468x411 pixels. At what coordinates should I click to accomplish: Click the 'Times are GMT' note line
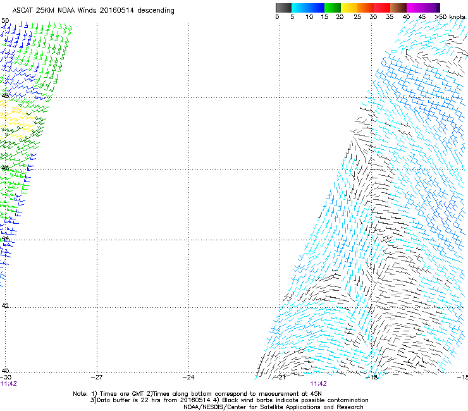tap(197, 394)
